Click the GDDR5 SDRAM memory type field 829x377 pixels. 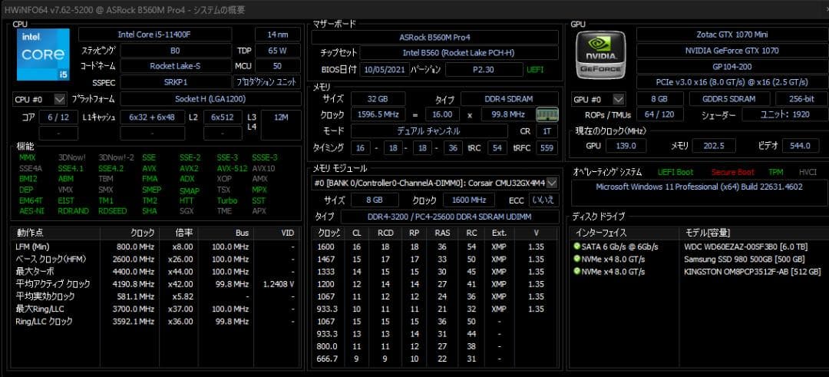(x=731, y=99)
